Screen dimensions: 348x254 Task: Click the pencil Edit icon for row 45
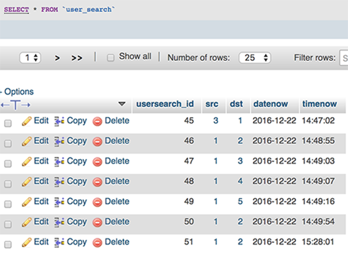pos(27,121)
